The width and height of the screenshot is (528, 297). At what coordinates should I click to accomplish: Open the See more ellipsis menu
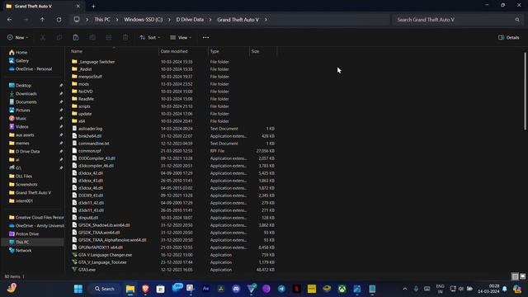[x=205, y=37]
